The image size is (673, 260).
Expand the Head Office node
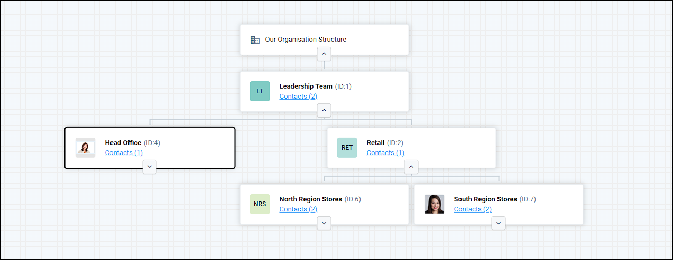click(150, 167)
